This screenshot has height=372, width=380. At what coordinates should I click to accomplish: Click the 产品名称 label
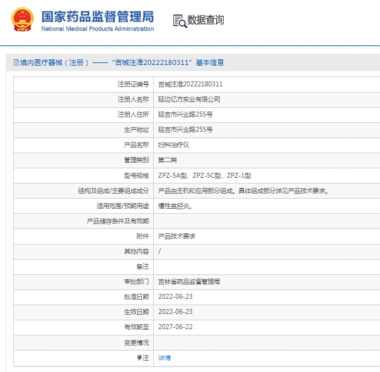[137, 145]
